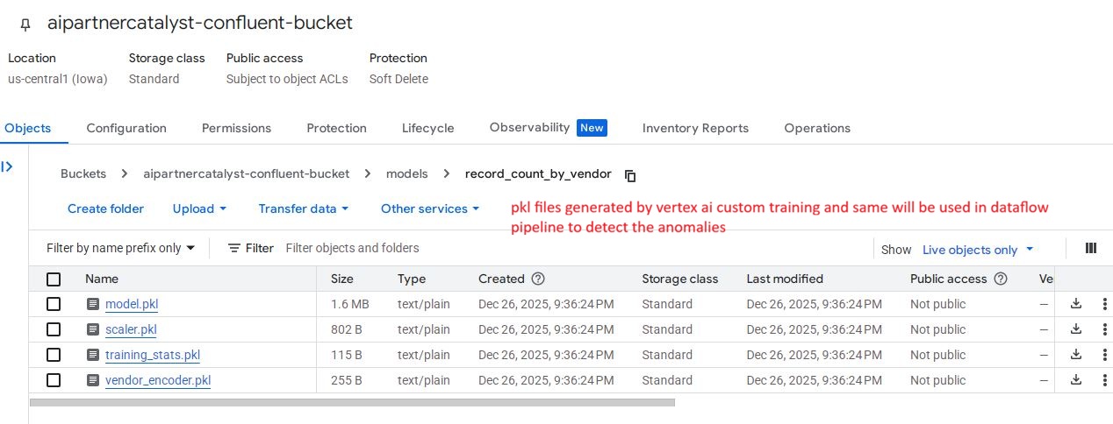The image size is (1113, 424).
Task: Download the vendor_encoder.pkl file
Action: click(1076, 380)
